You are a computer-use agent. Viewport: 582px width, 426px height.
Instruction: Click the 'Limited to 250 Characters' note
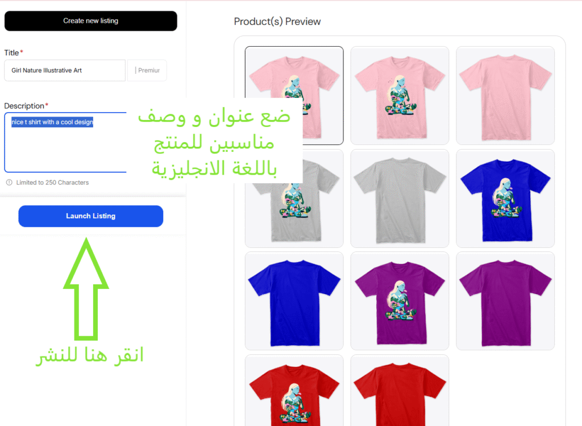[52, 183]
